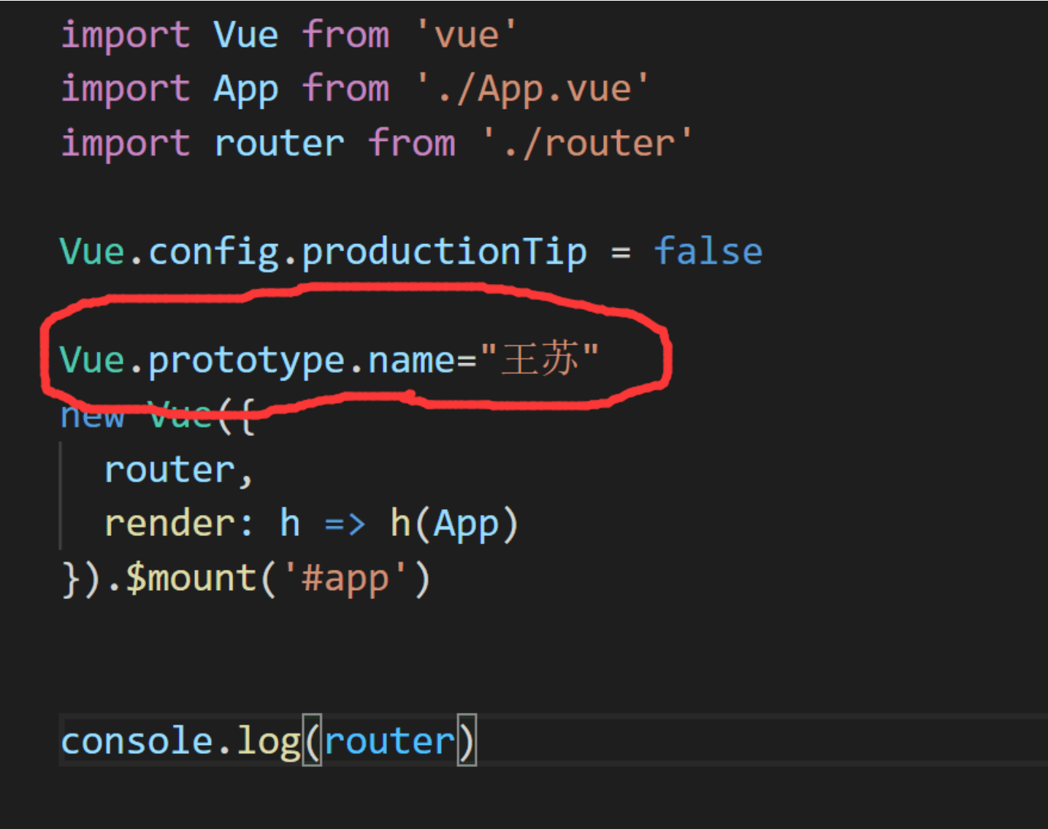Click the './router' import path
The image size is (1048, 829).
click(586, 142)
